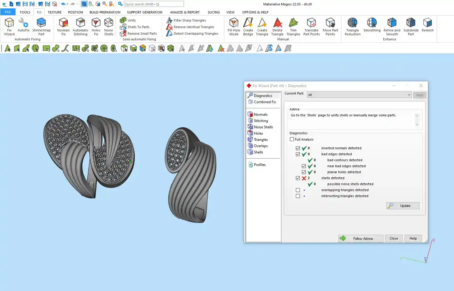Click the Update diagnostics button
The image size is (454, 291).
(x=403, y=206)
